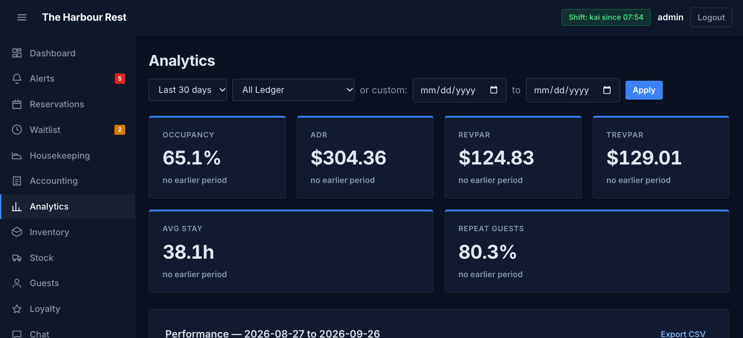The image size is (743, 338).
Task: Click the Occupancy 65.1% value
Action: click(192, 158)
